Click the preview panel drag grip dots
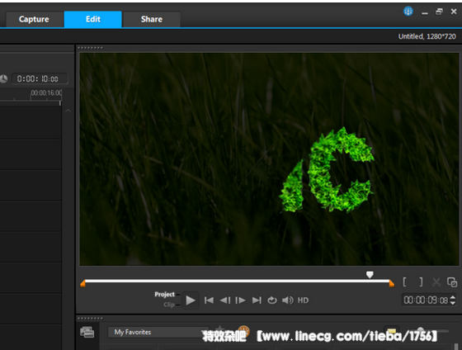Viewport: 462px width, 350px height. [90, 48]
